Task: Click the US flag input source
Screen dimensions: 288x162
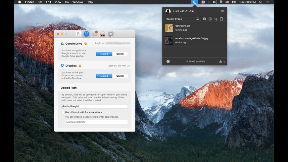Action: tap(227, 2)
